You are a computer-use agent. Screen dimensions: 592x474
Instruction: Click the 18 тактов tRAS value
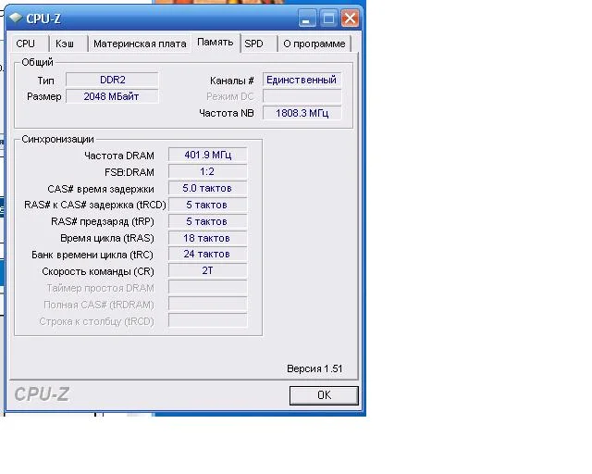point(207,238)
